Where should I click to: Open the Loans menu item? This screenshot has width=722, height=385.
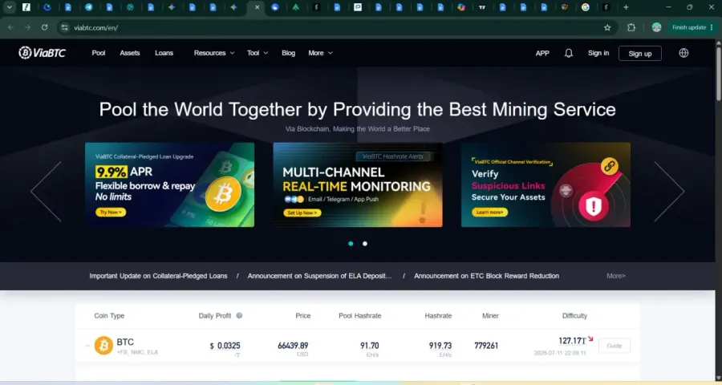[164, 53]
